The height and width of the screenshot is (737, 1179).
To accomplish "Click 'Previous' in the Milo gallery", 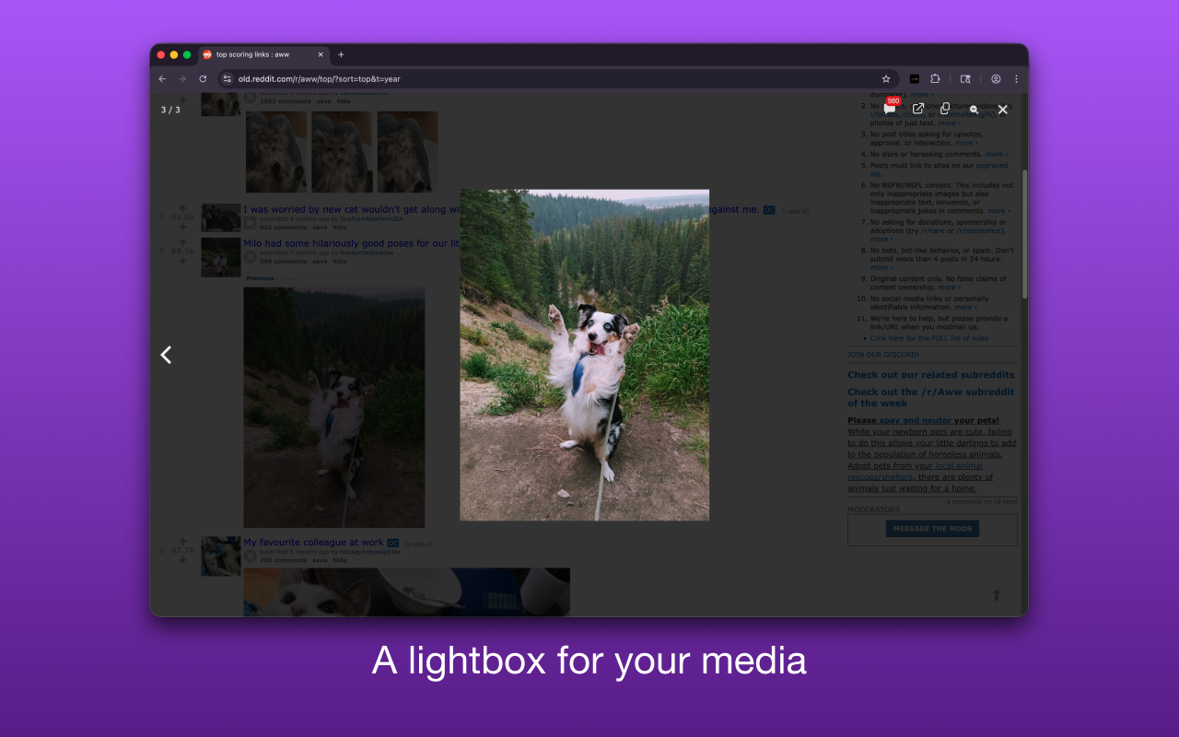I will [260, 278].
